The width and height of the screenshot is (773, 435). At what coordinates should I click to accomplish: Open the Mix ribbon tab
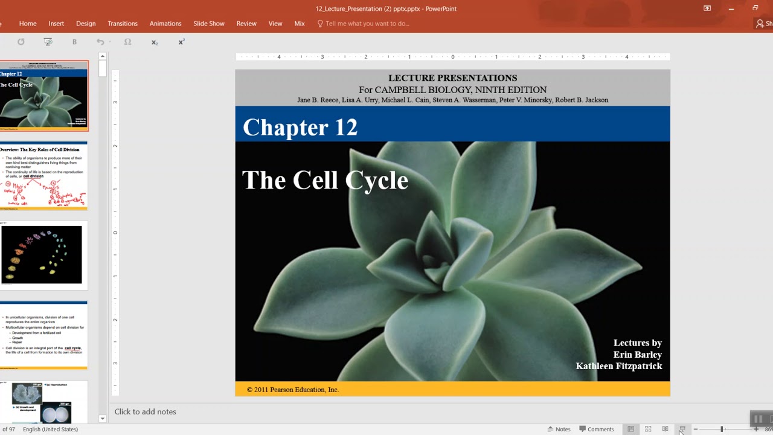300,24
